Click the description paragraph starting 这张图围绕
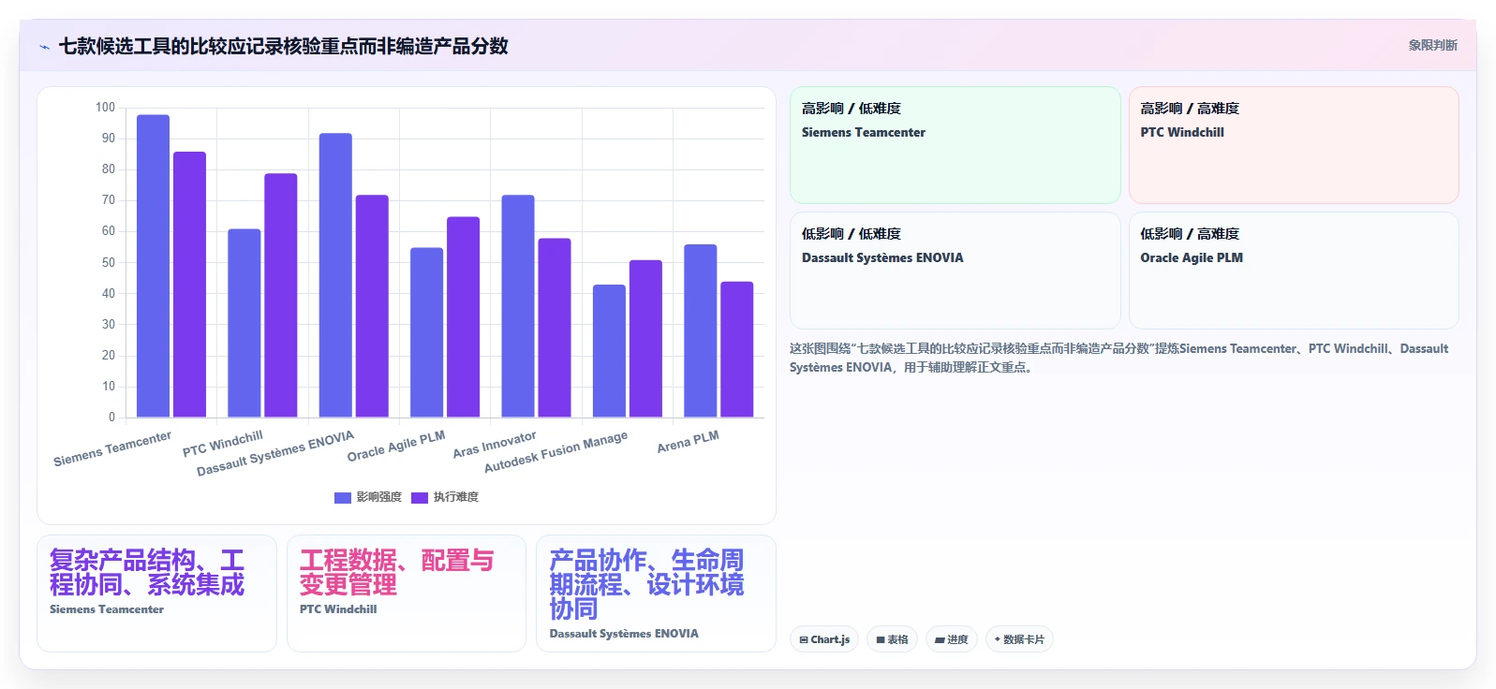The width and height of the screenshot is (1496, 689). point(1118,358)
